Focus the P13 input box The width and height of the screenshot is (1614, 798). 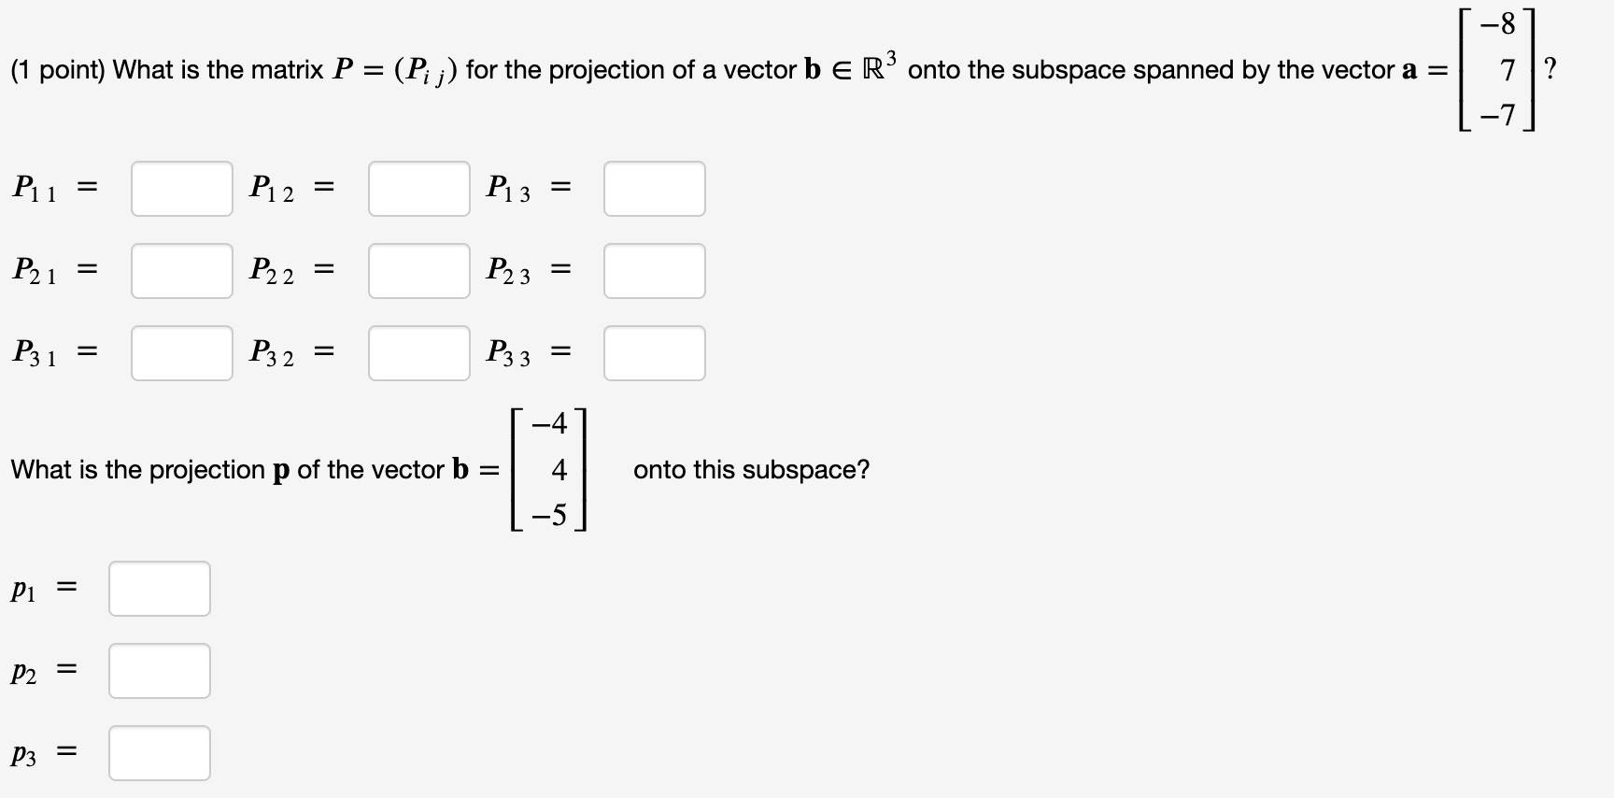[655, 189]
